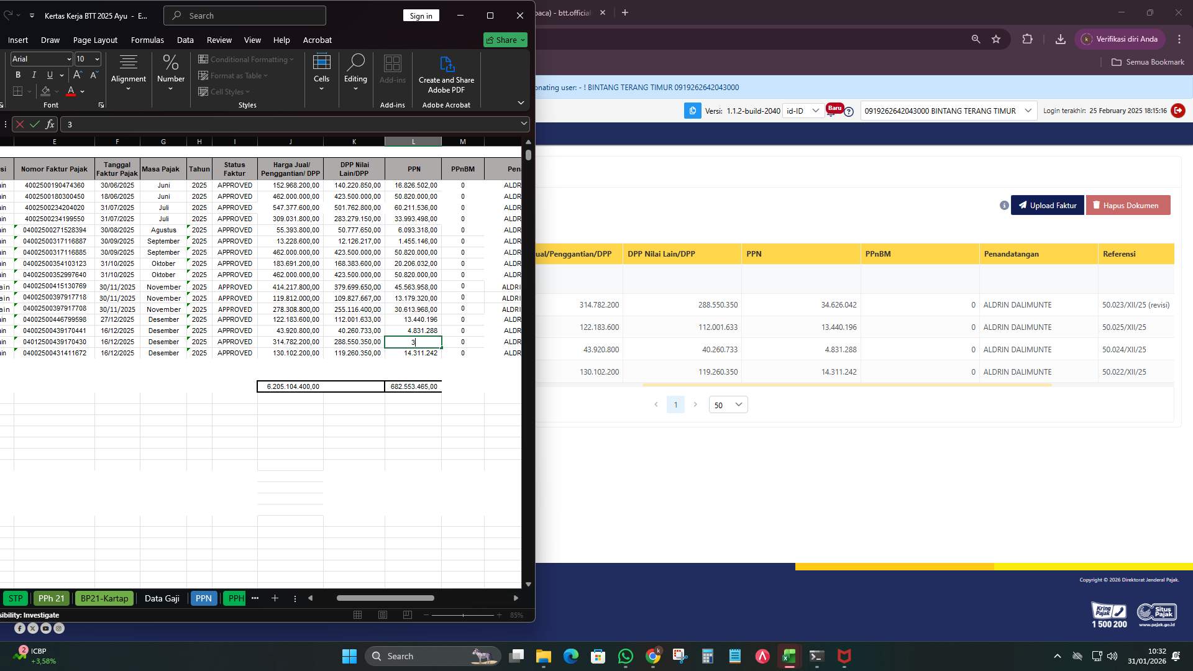
Task: Confirm cell entry with the checkmark
Action: (x=34, y=124)
